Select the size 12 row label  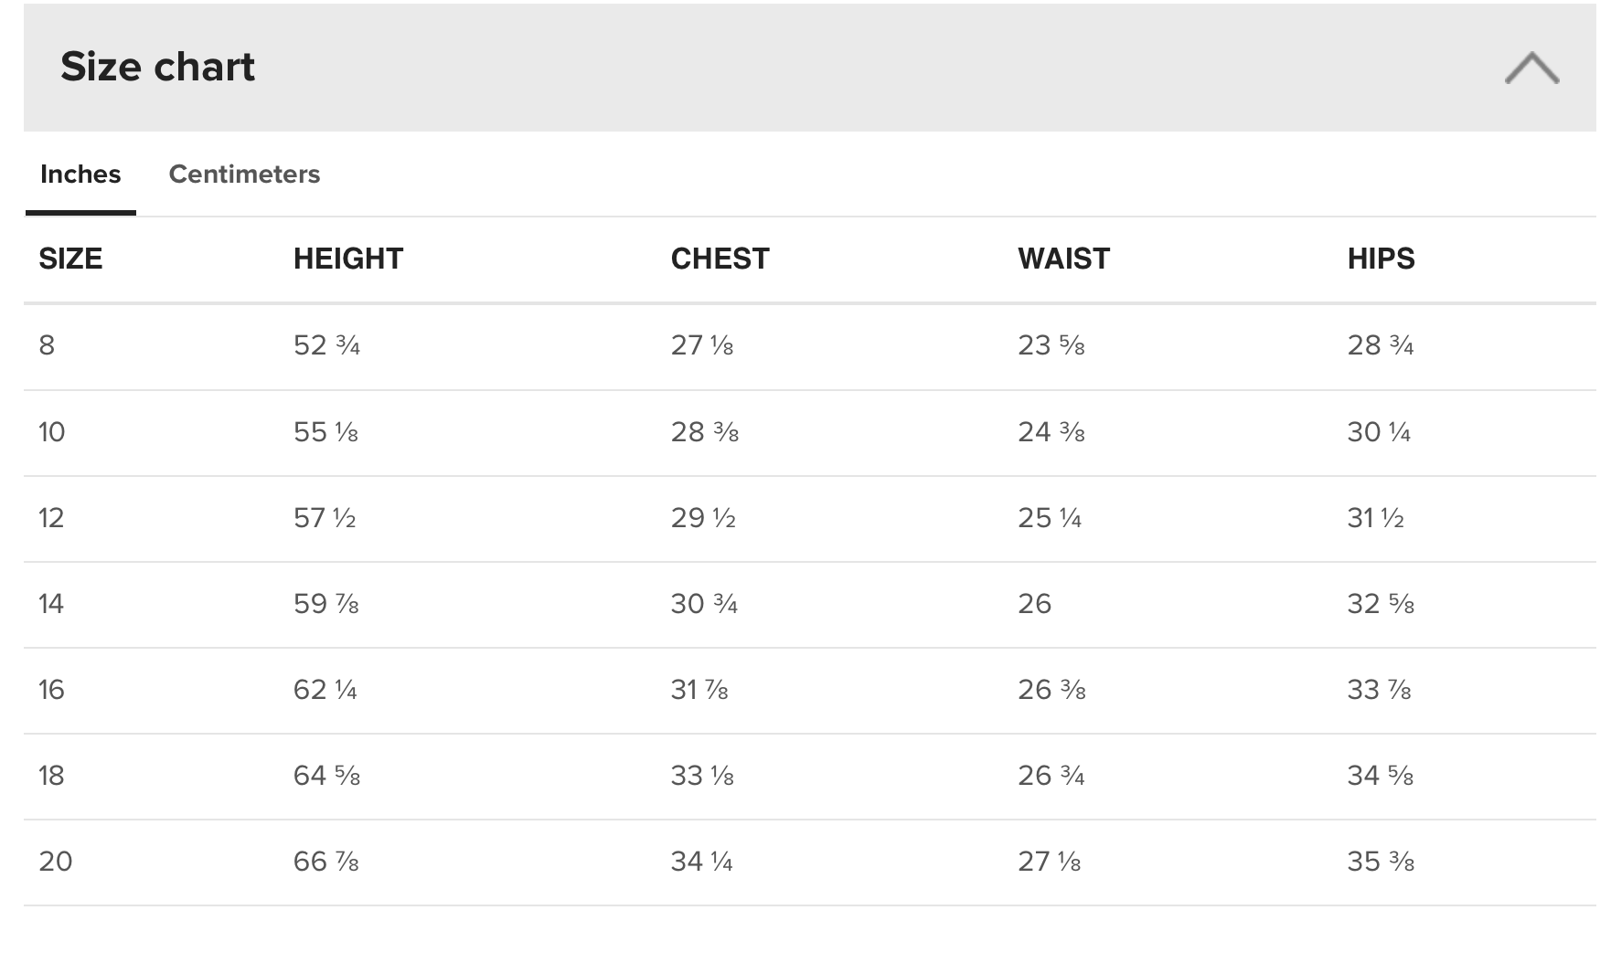[51, 518]
